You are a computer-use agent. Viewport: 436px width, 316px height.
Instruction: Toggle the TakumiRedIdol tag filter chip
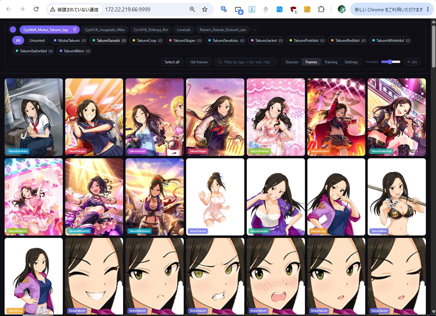pyautogui.click(x=348, y=41)
